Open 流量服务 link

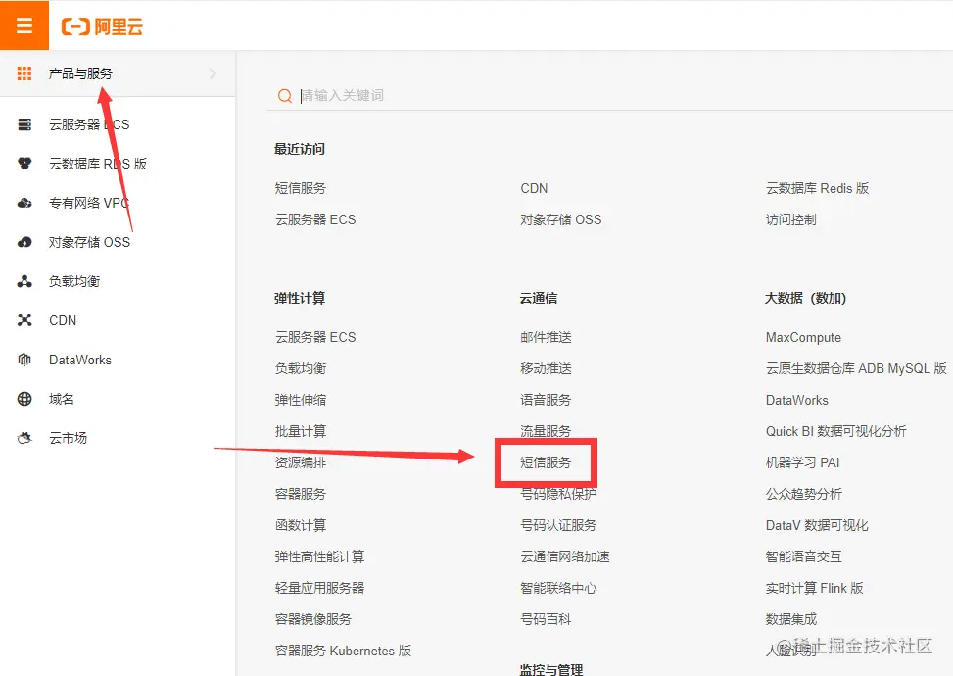pyautogui.click(x=546, y=432)
